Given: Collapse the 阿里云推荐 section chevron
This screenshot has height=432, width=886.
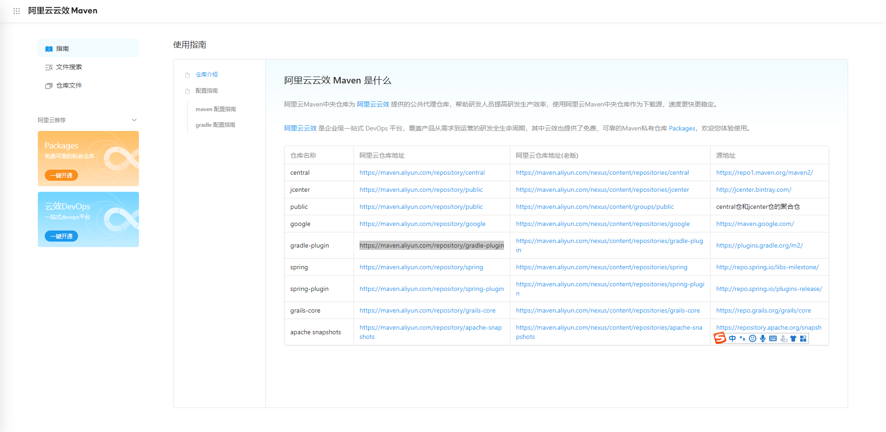Looking at the screenshot, I should (134, 120).
